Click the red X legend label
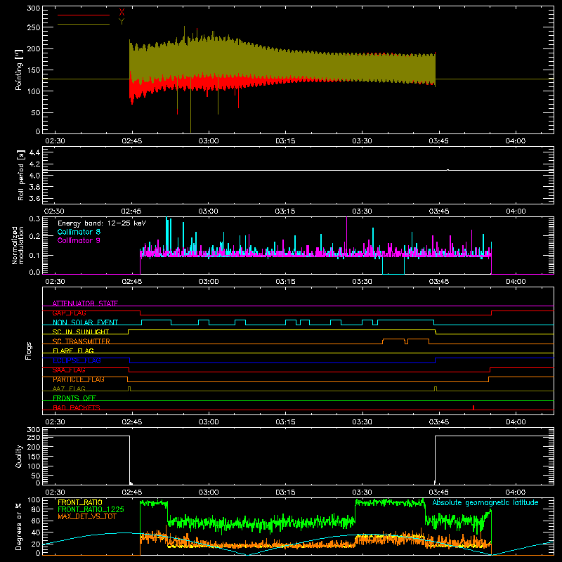 122,13
